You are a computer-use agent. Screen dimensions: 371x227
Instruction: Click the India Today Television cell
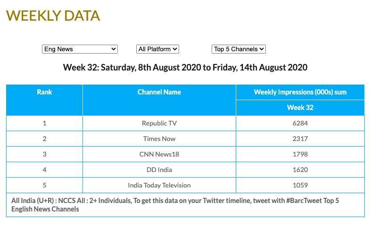159,185
